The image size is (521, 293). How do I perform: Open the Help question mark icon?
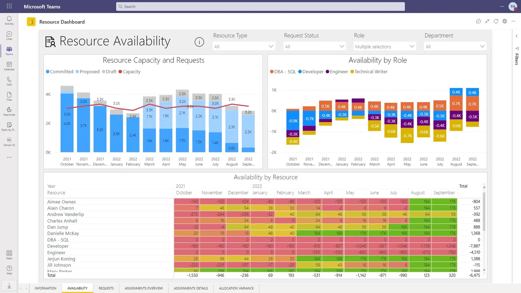tap(9, 270)
